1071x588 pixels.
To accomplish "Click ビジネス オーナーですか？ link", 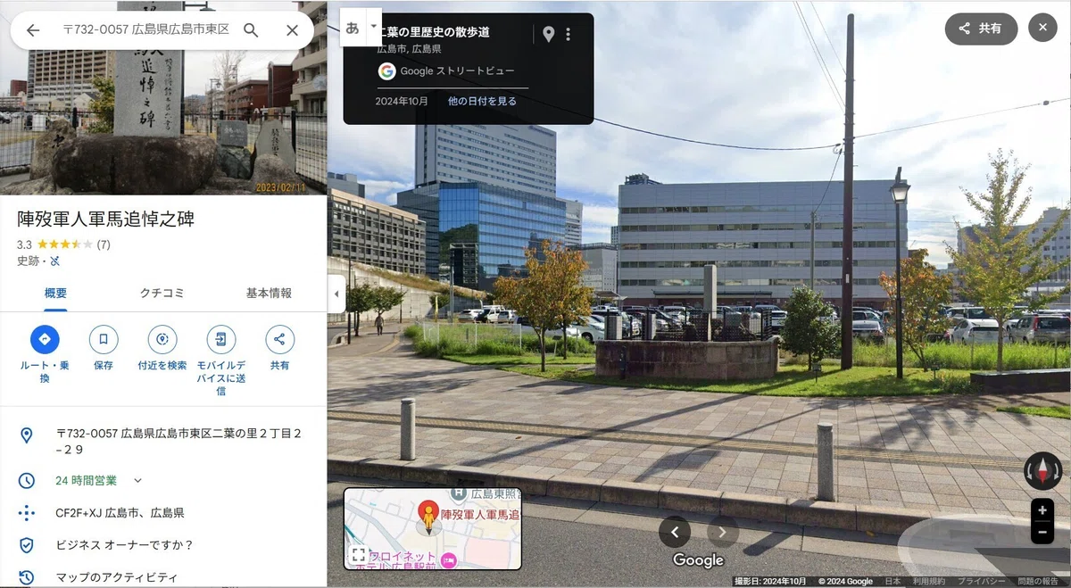I will click(124, 545).
